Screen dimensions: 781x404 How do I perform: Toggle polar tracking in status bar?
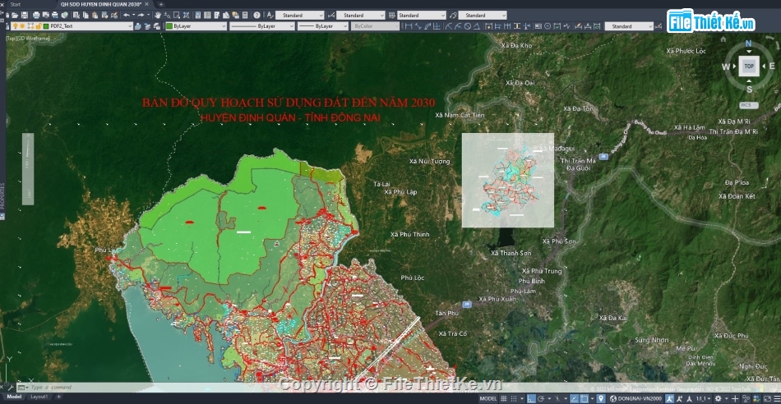pos(541,398)
